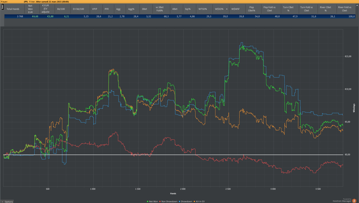Select the EV adjusted value €3,88
This screenshot has width=359, height=203.
[50, 16]
